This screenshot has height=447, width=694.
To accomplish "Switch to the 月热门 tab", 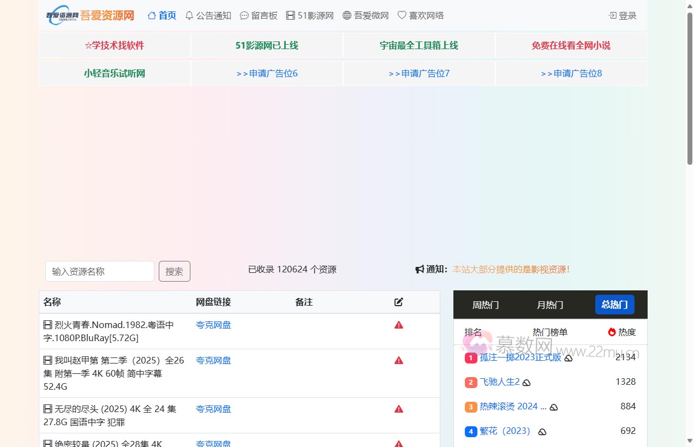I will (549, 305).
